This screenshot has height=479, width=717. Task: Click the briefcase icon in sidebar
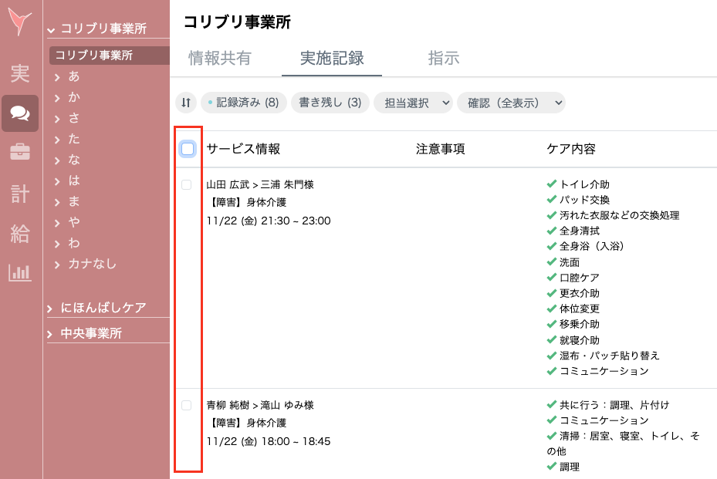(x=19, y=153)
